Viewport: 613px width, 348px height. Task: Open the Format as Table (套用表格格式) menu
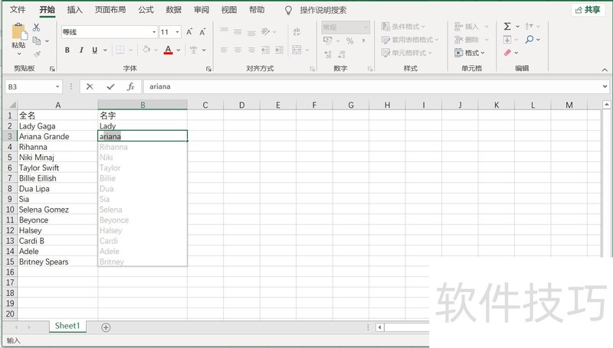410,40
